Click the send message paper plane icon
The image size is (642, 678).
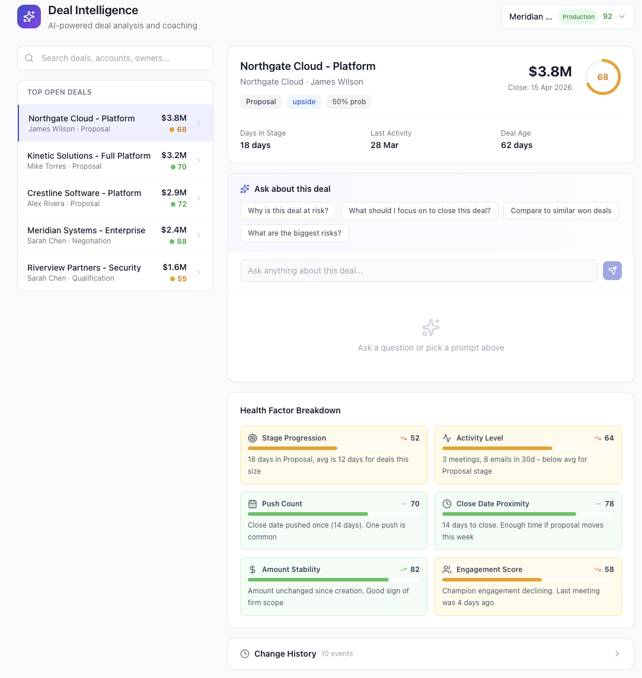coord(612,271)
